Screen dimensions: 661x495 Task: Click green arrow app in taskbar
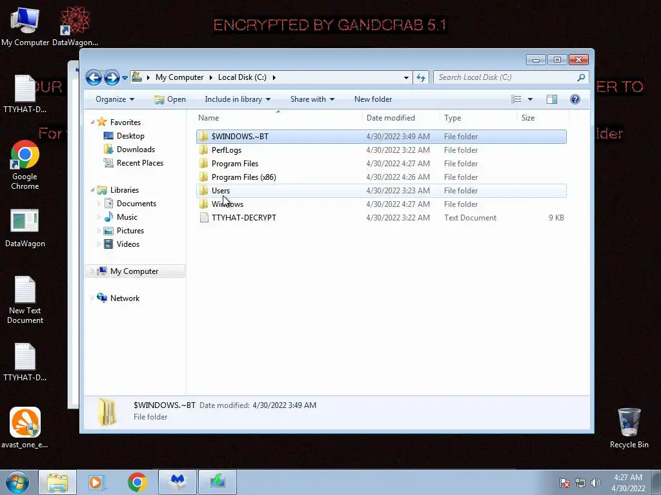(x=218, y=482)
